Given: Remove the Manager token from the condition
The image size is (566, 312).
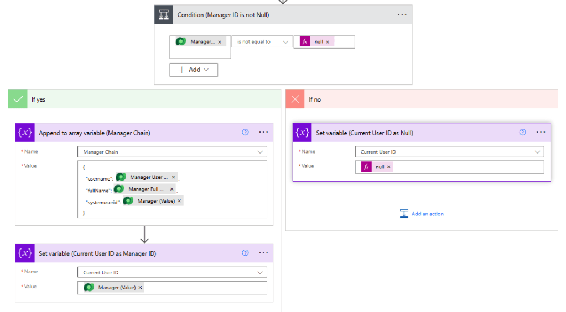Looking at the screenshot, I should coord(220,42).
